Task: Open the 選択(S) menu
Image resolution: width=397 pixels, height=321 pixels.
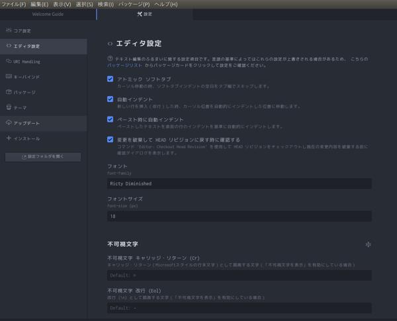Action: click(x=84, y=5)
